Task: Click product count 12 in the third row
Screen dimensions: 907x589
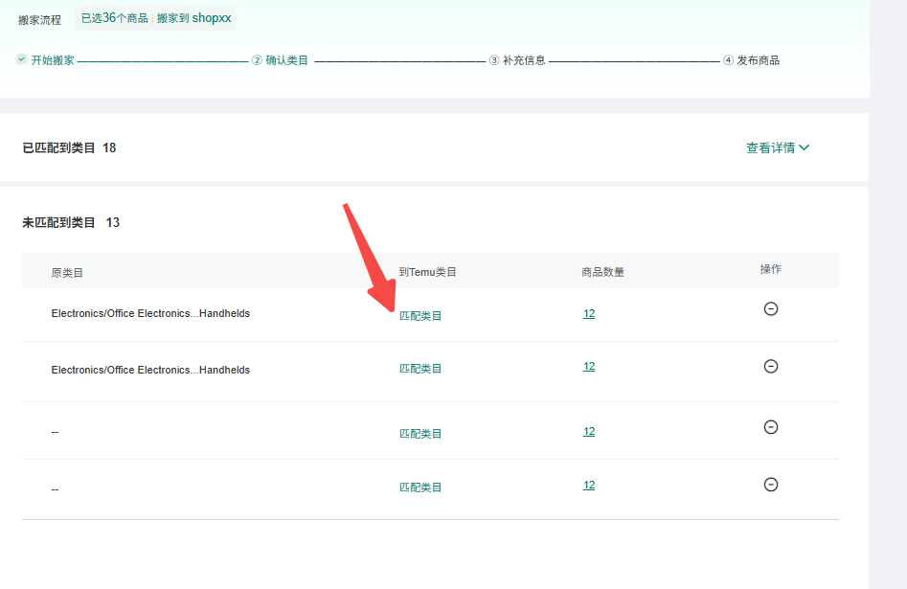Action: coord(589,431)
